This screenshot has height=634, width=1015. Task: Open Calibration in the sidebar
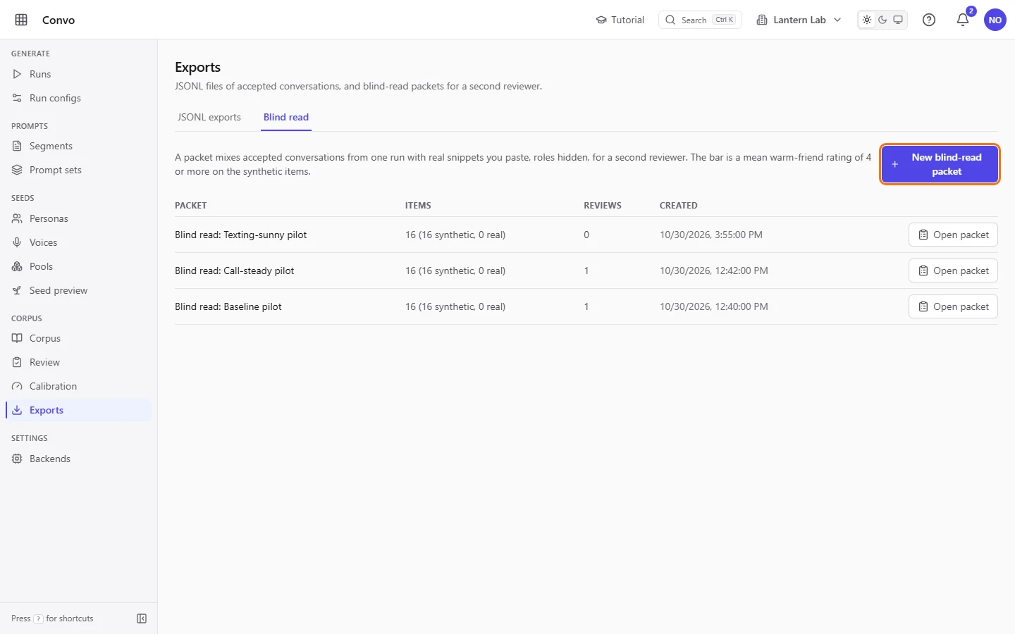point(78,386)
